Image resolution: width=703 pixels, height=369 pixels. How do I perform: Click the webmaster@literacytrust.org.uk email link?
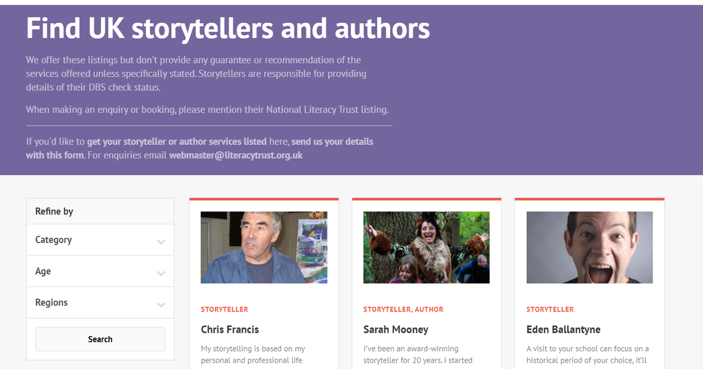pos(236,155)
